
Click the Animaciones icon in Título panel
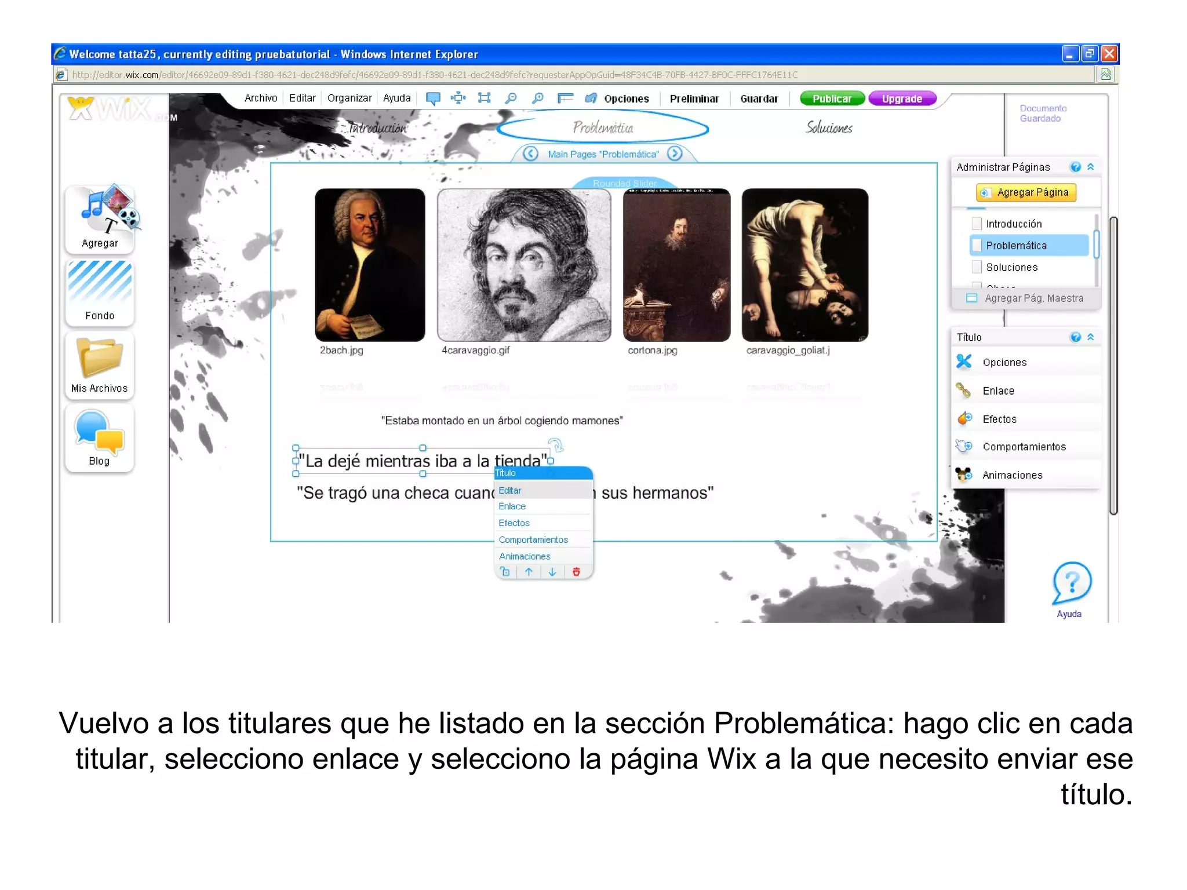(964, 475)
